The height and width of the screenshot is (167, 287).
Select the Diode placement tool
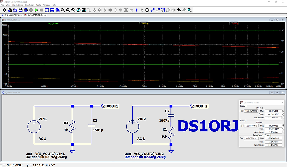point(121,10)
